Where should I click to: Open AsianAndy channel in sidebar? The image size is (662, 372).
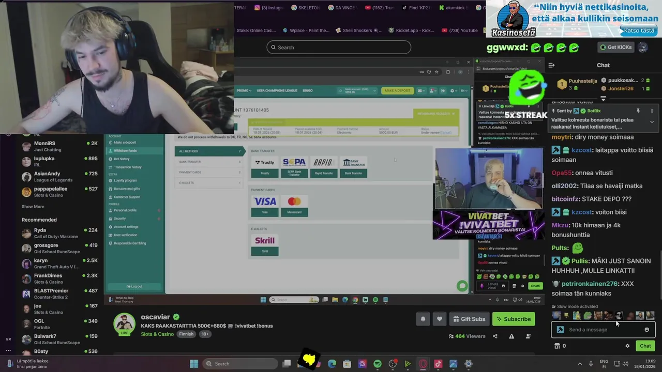[x=59, y=177]
